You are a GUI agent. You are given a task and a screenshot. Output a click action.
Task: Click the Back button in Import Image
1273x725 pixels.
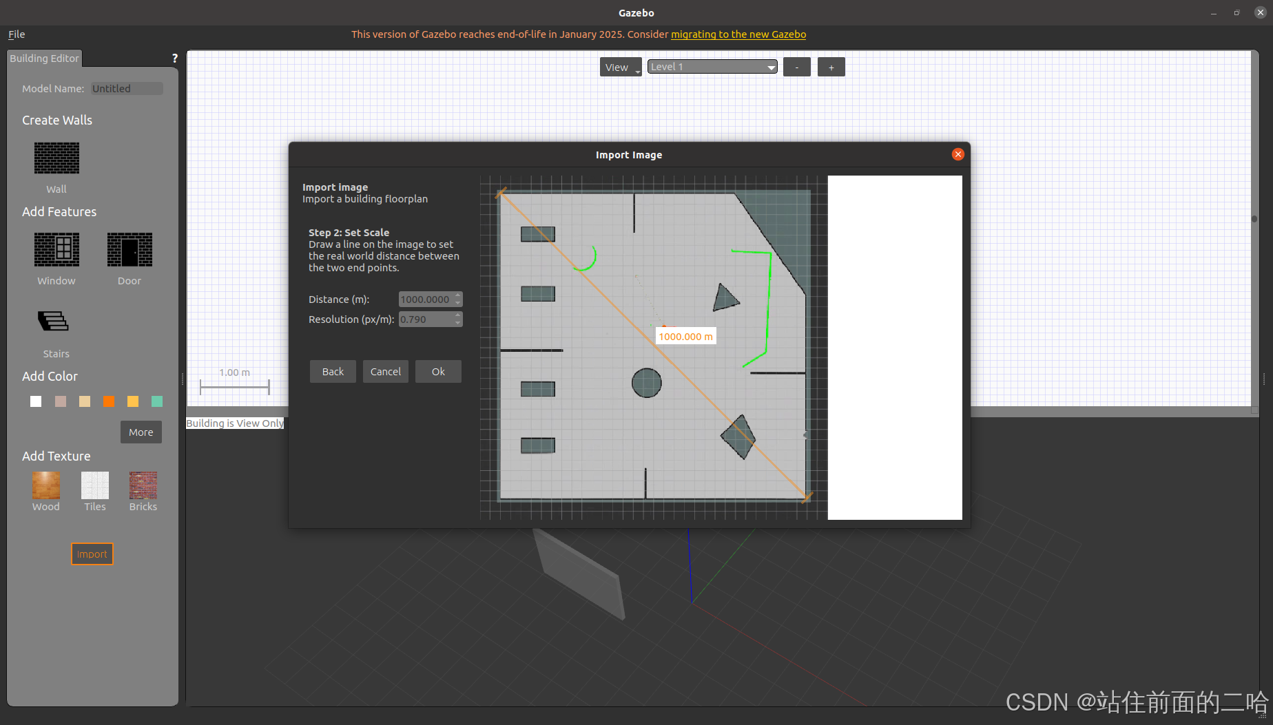(x=333, y=372)
